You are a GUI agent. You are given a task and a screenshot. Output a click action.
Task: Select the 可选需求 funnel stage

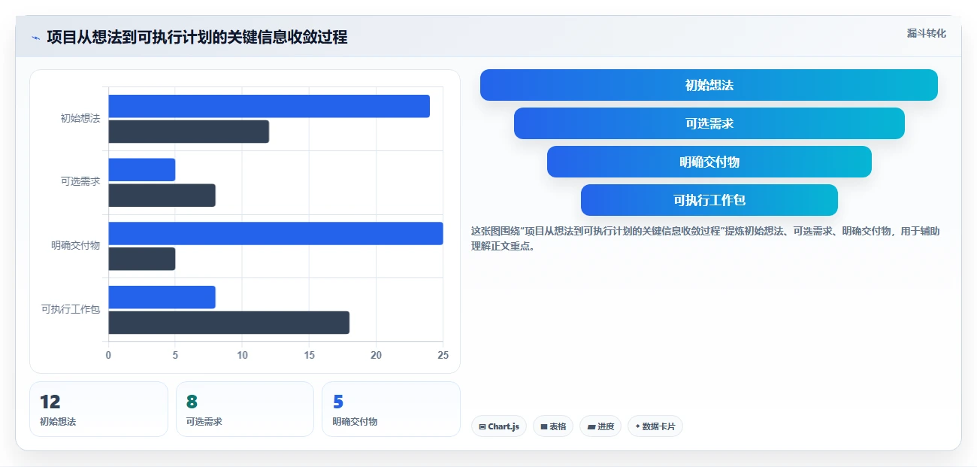(709, 123)
